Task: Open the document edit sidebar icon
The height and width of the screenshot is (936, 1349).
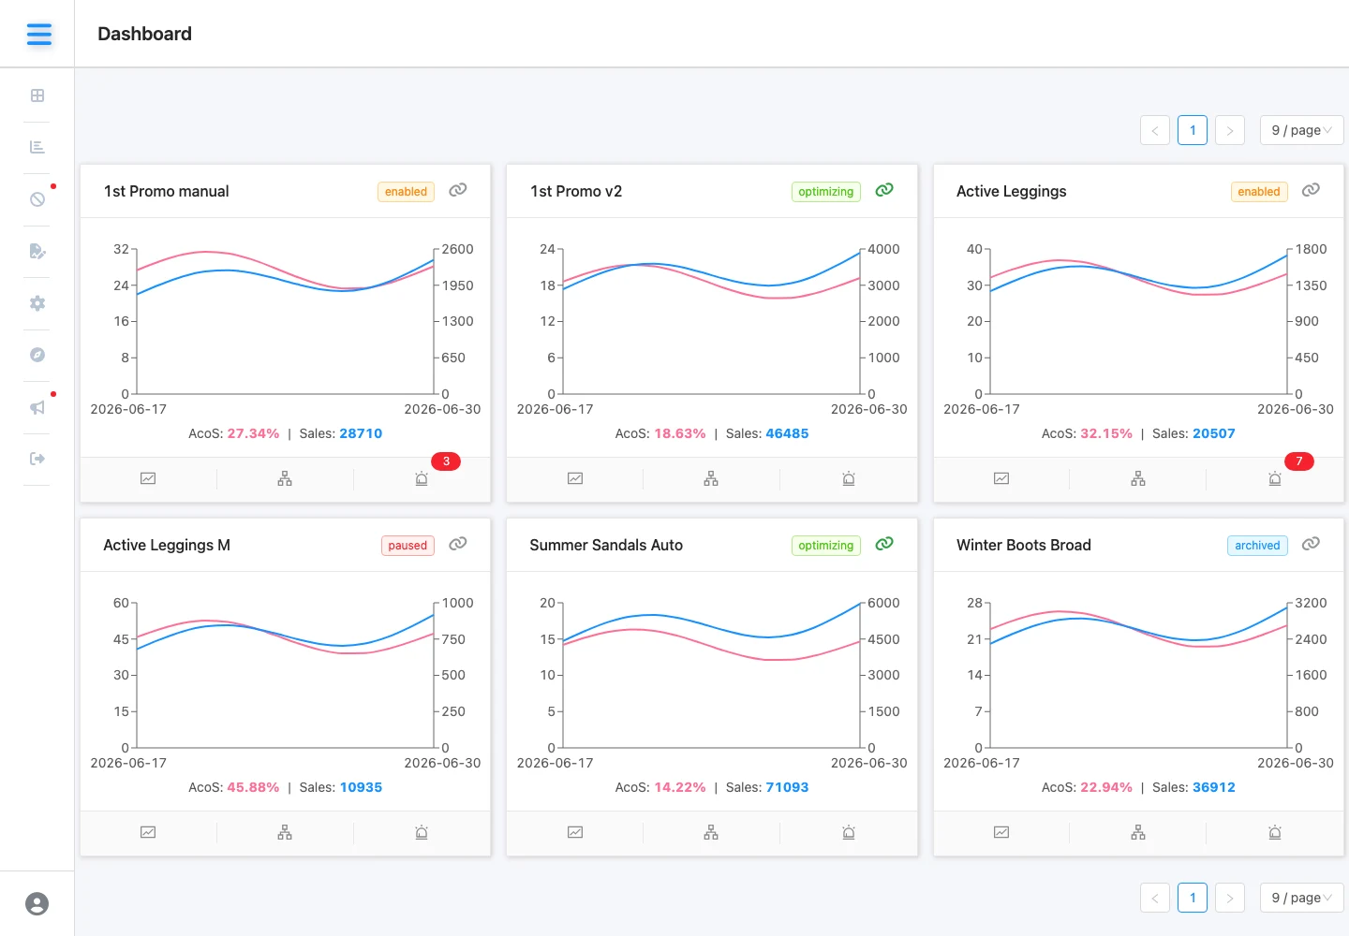Action: click(37, 251)
